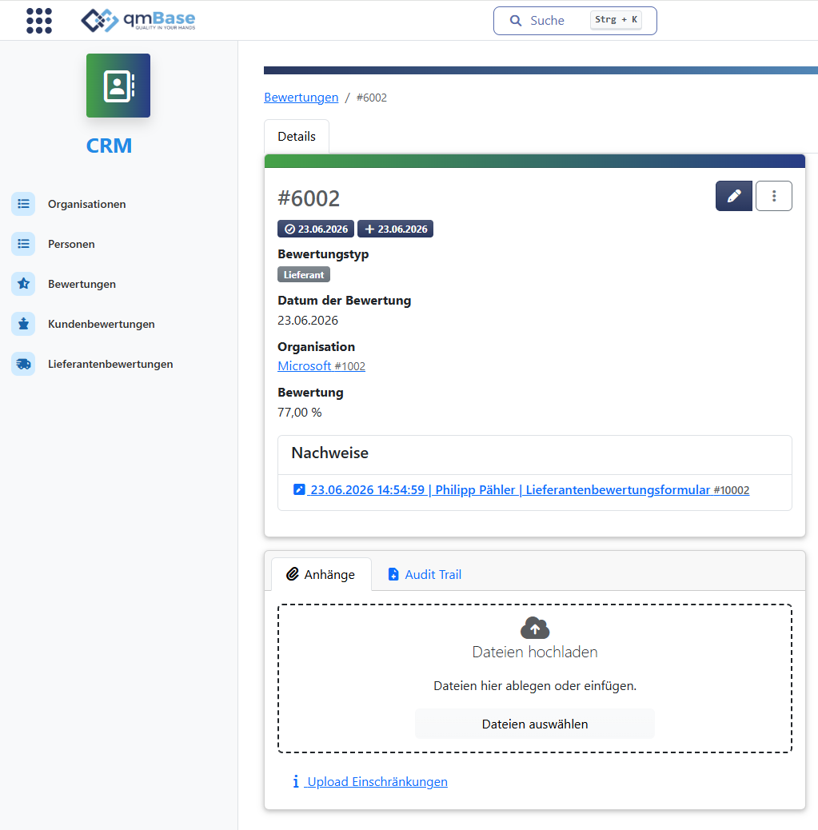Click the CRM module contact-book icon
Viewport: 818px width, 830px height.
[118, 86]
